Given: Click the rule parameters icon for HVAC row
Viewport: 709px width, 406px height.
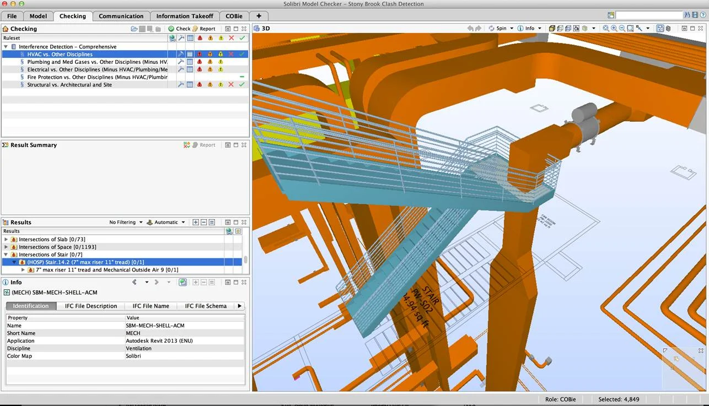Looking at the screenshot, I should coord(180,55).
